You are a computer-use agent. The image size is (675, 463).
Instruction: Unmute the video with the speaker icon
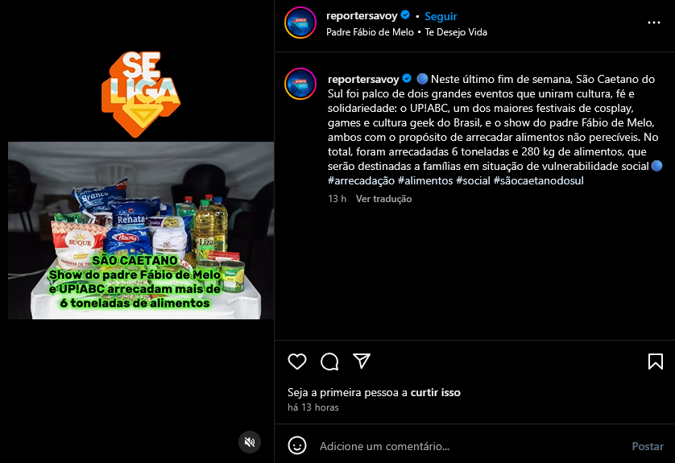[250, 442]
